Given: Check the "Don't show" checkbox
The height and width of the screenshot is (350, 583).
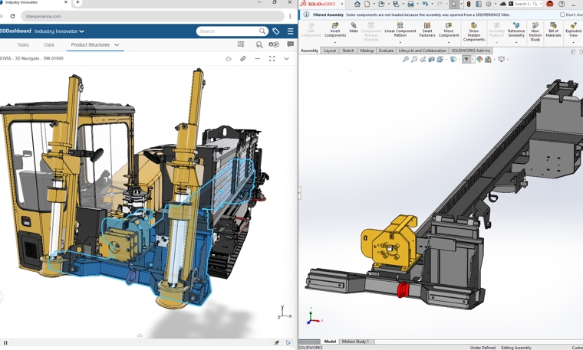Looking at the screenshot, I should coord(562,15).
